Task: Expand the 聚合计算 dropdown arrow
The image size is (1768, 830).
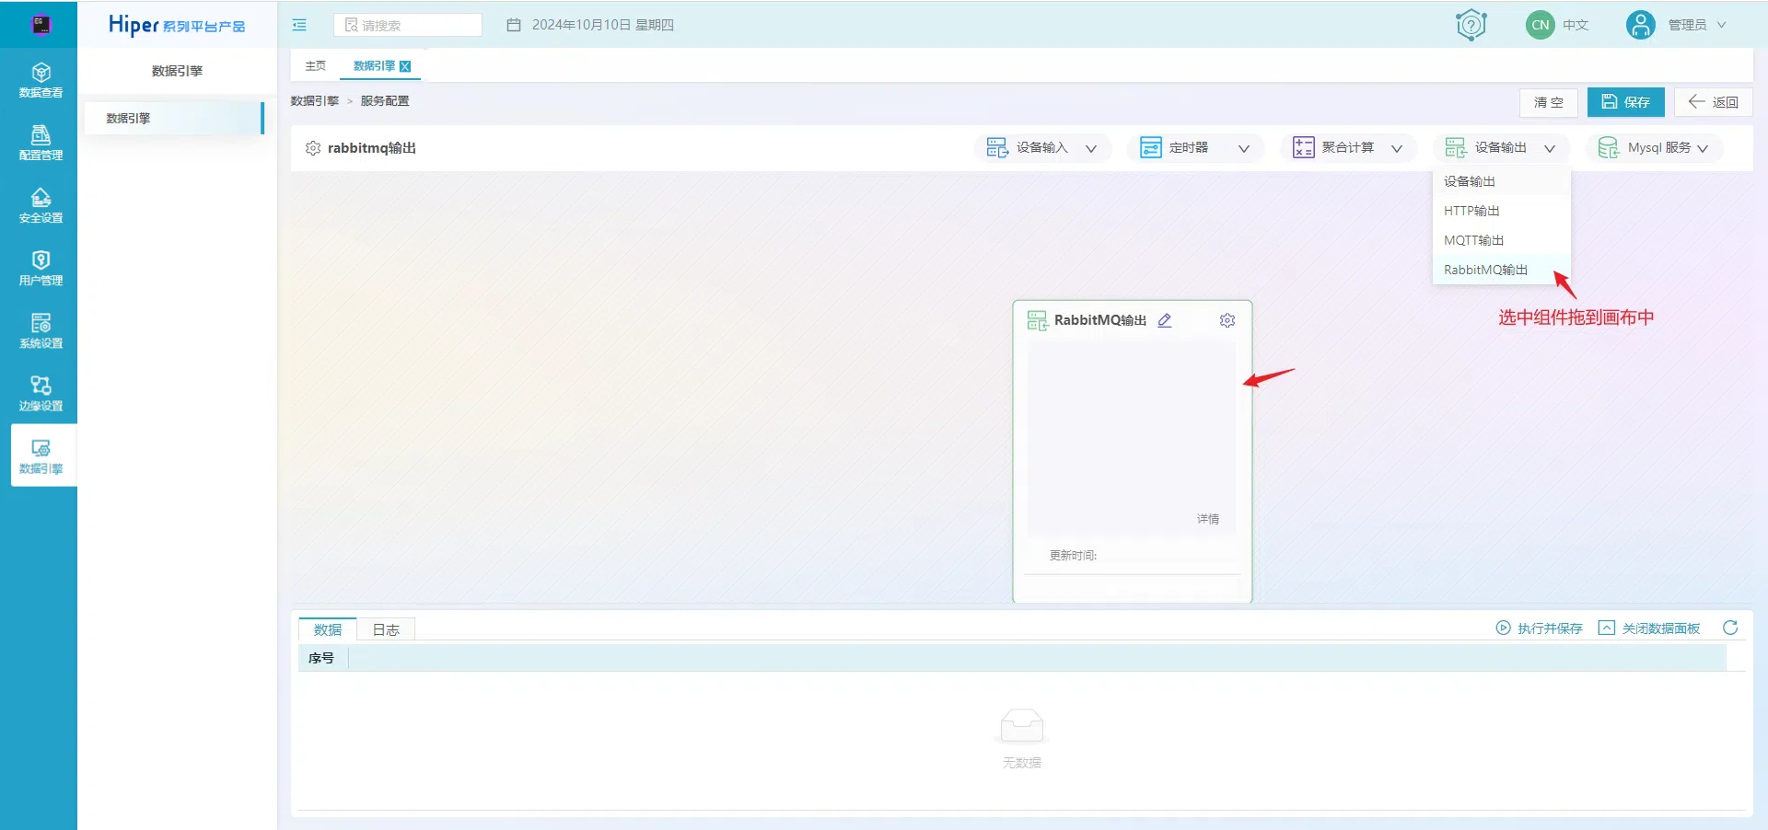Action: [1397, 148]
